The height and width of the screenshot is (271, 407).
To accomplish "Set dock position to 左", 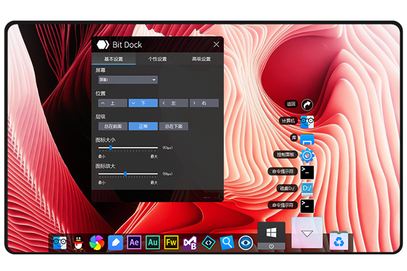I will click(x=174, y=103).
